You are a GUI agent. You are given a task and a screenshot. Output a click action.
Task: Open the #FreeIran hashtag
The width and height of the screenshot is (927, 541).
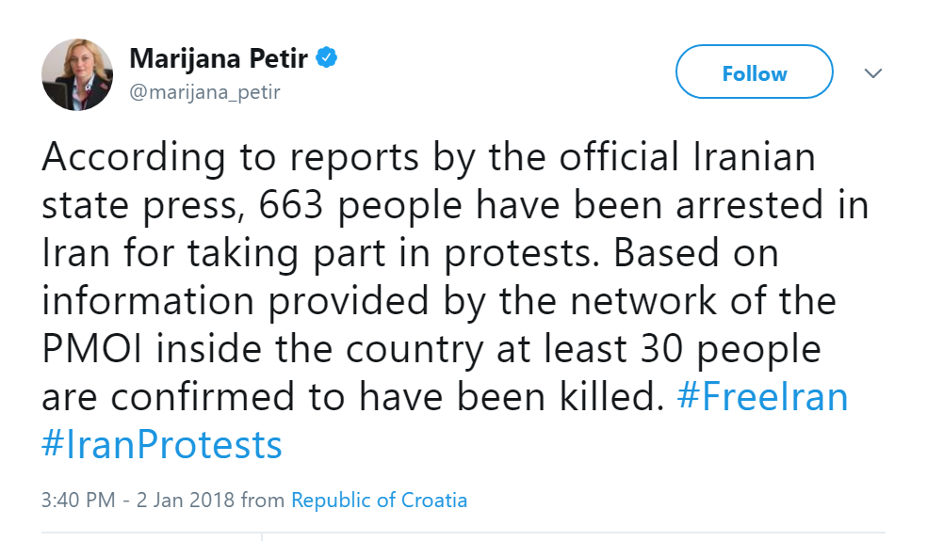(x=763, y=397)
